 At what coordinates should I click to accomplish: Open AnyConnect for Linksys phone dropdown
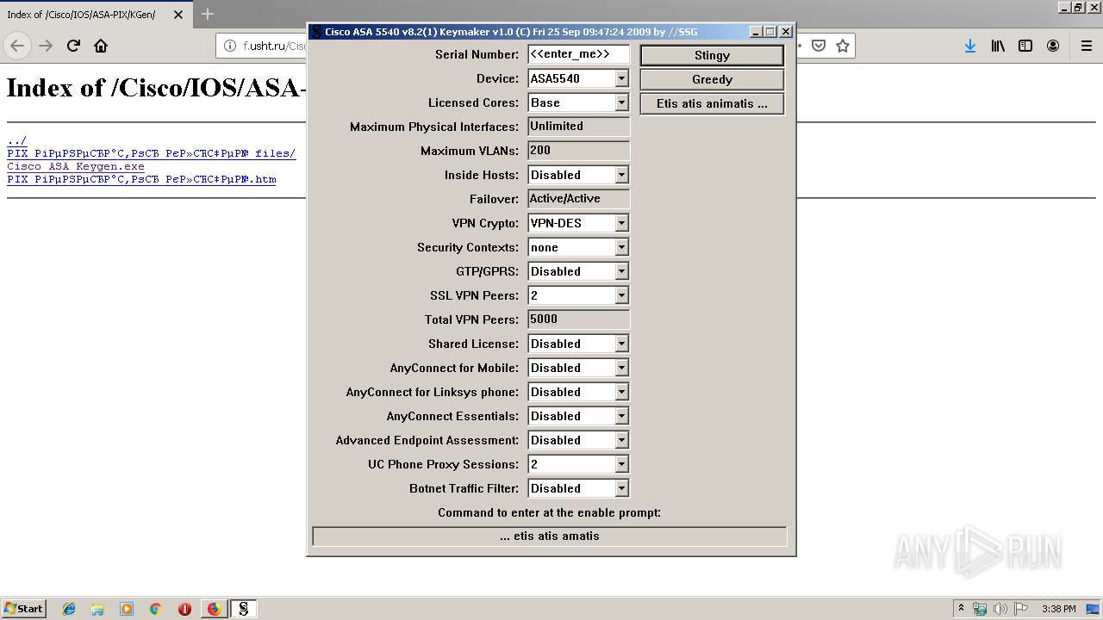tap(621, 392)
